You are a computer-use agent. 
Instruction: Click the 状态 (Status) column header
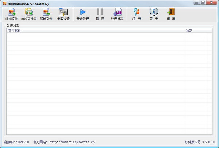(198, 31)
